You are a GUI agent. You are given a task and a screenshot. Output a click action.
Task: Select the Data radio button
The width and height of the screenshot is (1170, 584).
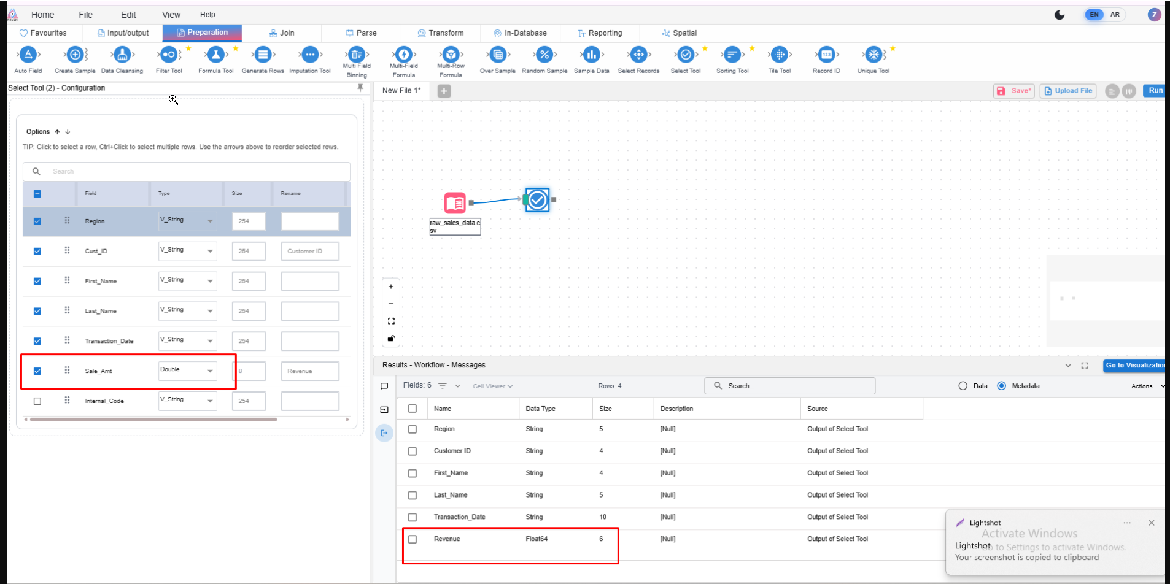[x=963, y=386]
